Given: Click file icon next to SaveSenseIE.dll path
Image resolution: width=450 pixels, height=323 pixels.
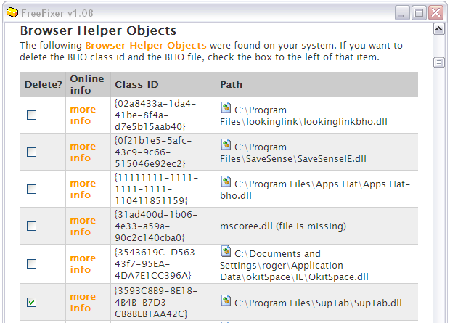Looking at the screenshot, I should tap(226, 144).
